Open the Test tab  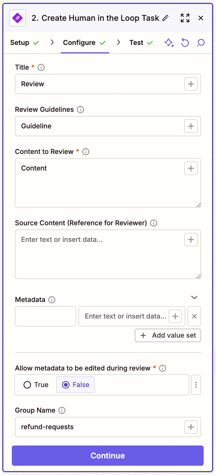click(136, 43)
